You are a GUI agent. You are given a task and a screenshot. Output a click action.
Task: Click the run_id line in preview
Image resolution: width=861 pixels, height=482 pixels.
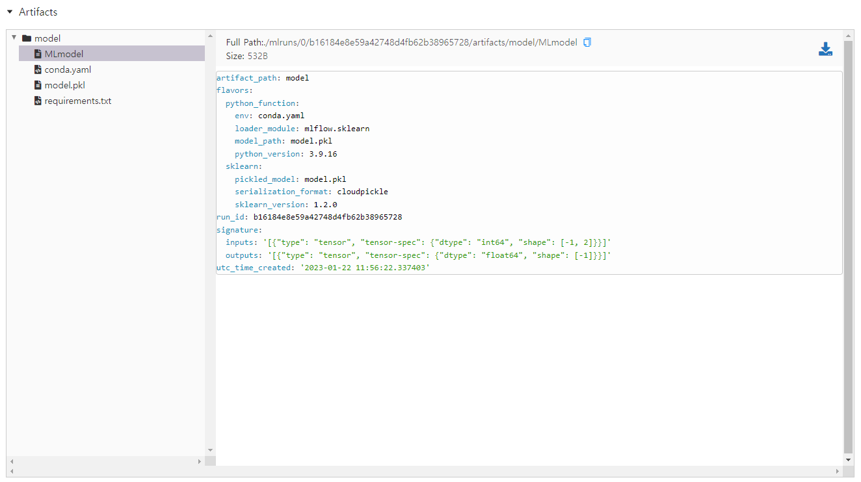click(310, 217)
